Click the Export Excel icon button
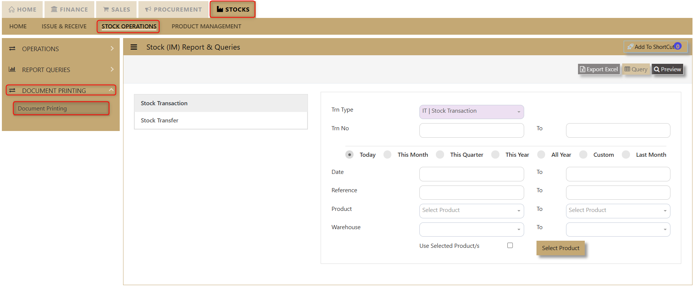The image size is (694, 287). 583,69
